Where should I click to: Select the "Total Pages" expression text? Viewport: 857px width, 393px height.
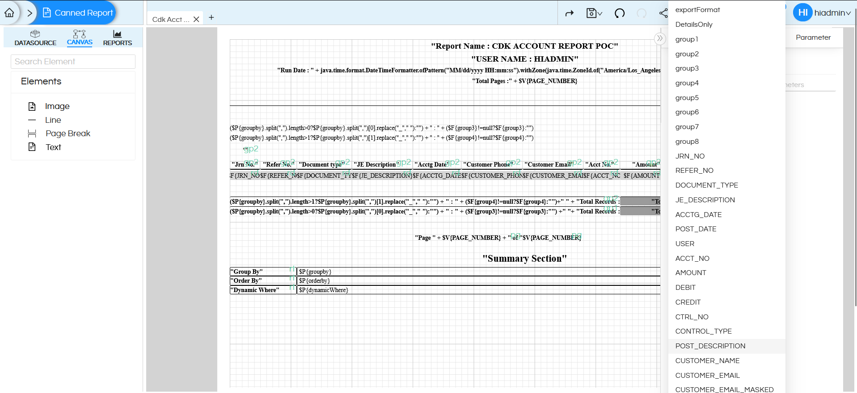tap(524, 81)
